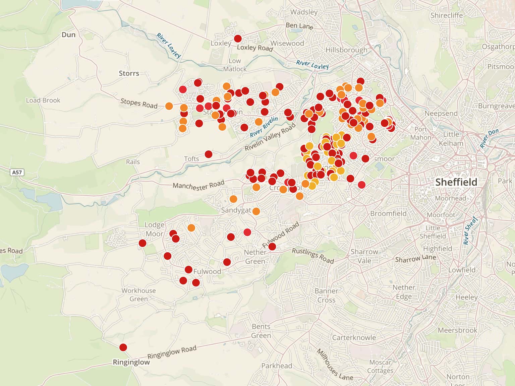Click the Workhouse Green label
This screenshot has height=386, width=515.
tap(138, 295)
